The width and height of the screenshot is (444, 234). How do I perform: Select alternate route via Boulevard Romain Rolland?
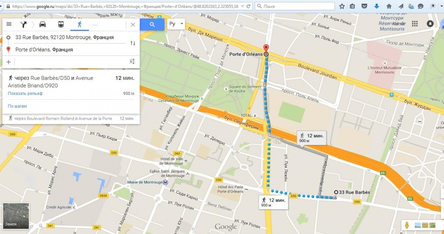click(x=71, y=118)
